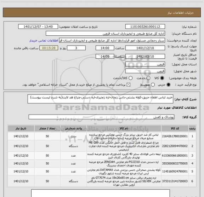Click the unit دستگاه in row 2
This screenshot has width=204, height=197.
tap(73, 146)
